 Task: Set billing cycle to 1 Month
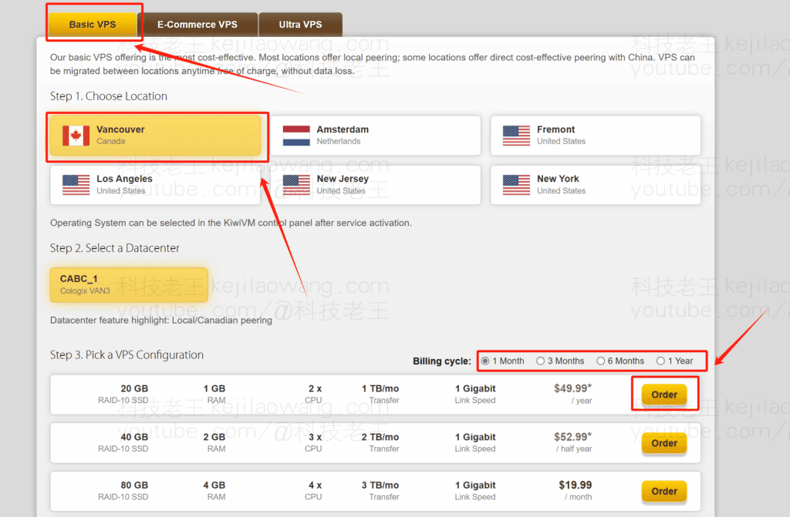pyautogui.click(x=485, y=361)
